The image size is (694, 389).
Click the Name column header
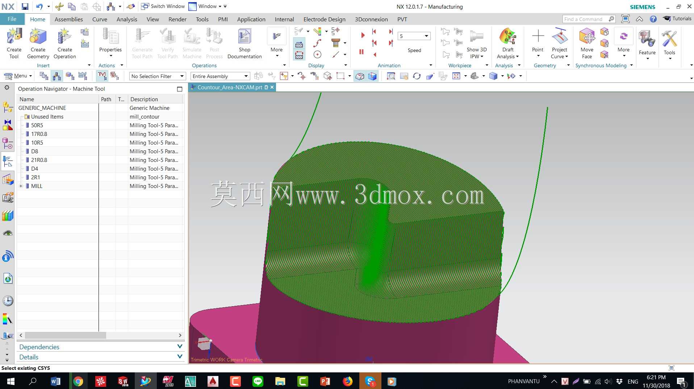(58, 99)
